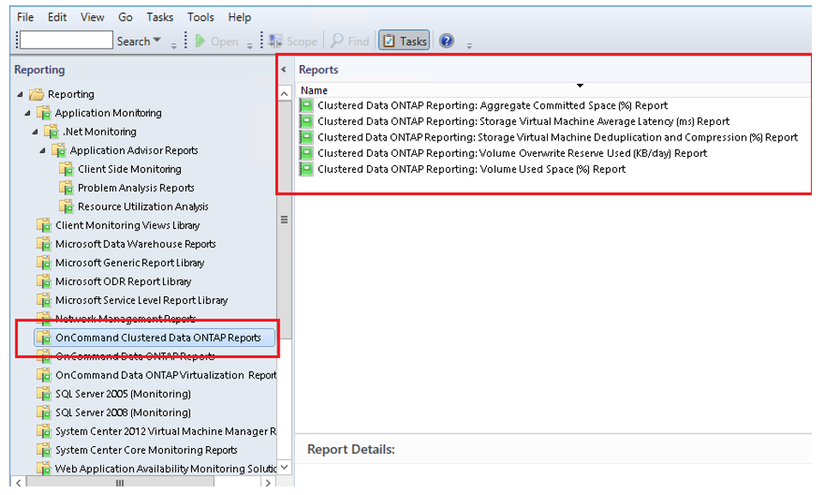The image size is (829, 495).
Task: Open the Search dropdown
Action: pos(139,40)
